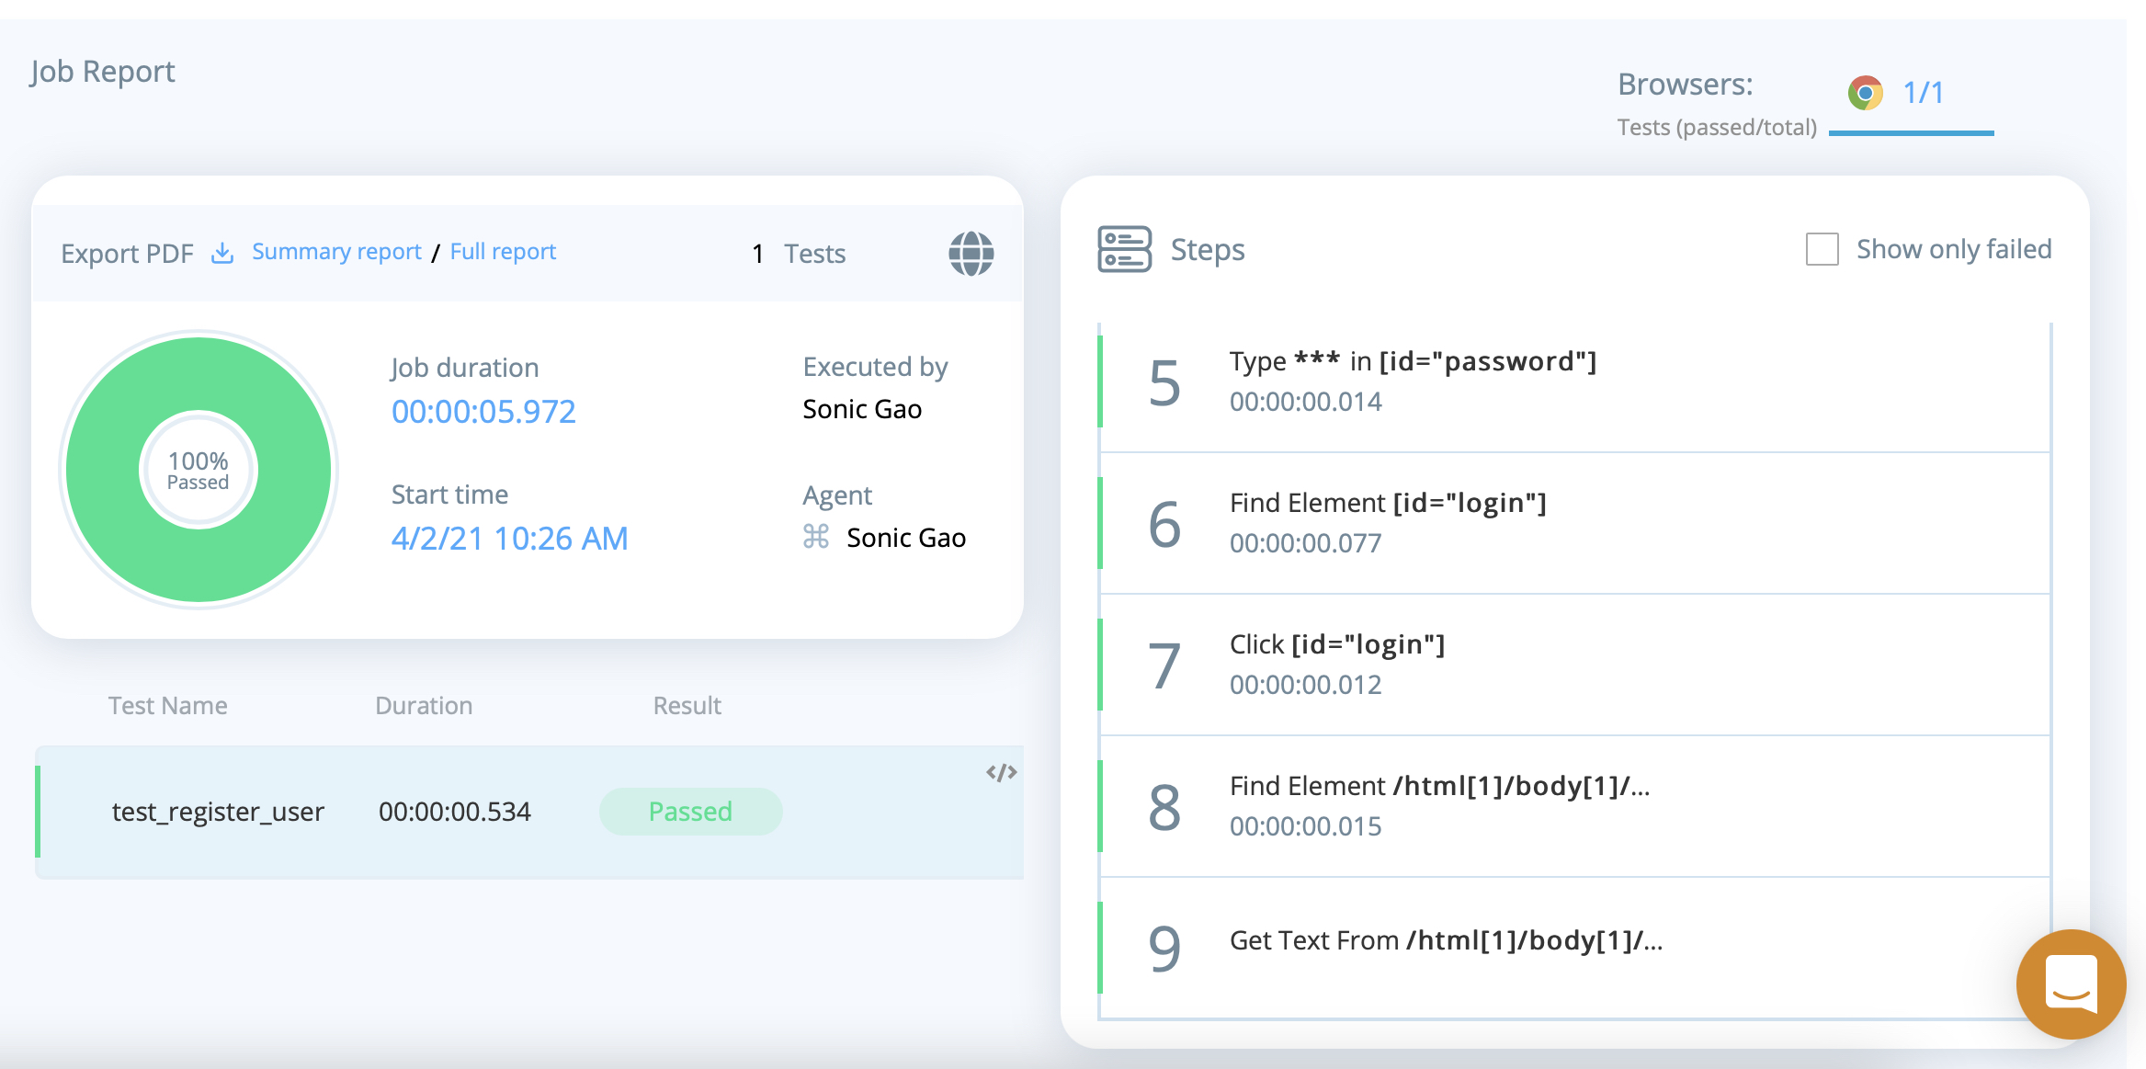Open step 9 Get Text From
2146x1069 pixels.
[1445, 941]
